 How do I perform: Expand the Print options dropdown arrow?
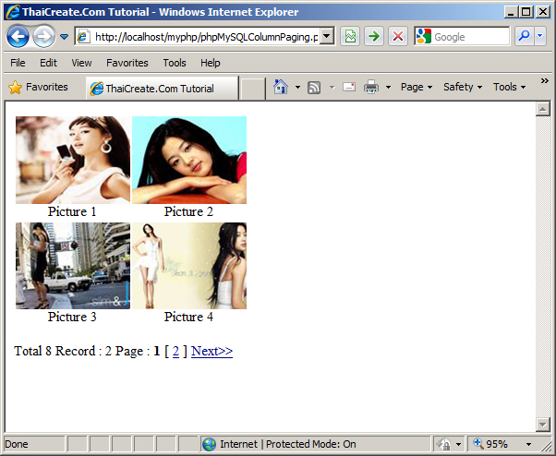click(x=388, y=87)
